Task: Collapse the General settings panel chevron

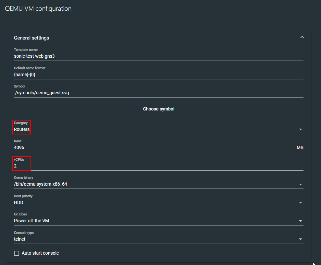Action: click(302, 38)
